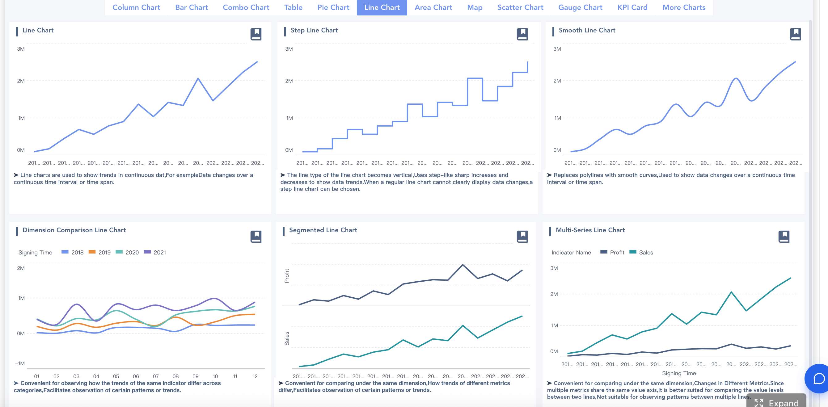
Task: Open the Segmented Line Chart bookmark icon
Action: tap(522, 237)
